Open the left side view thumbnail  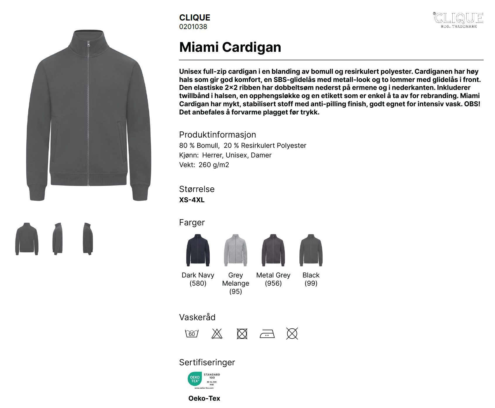58,239
